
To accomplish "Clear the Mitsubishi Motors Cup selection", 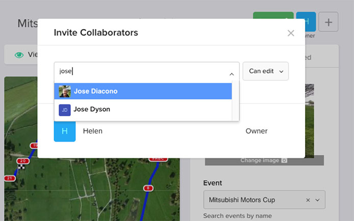I will pos(308,200).
